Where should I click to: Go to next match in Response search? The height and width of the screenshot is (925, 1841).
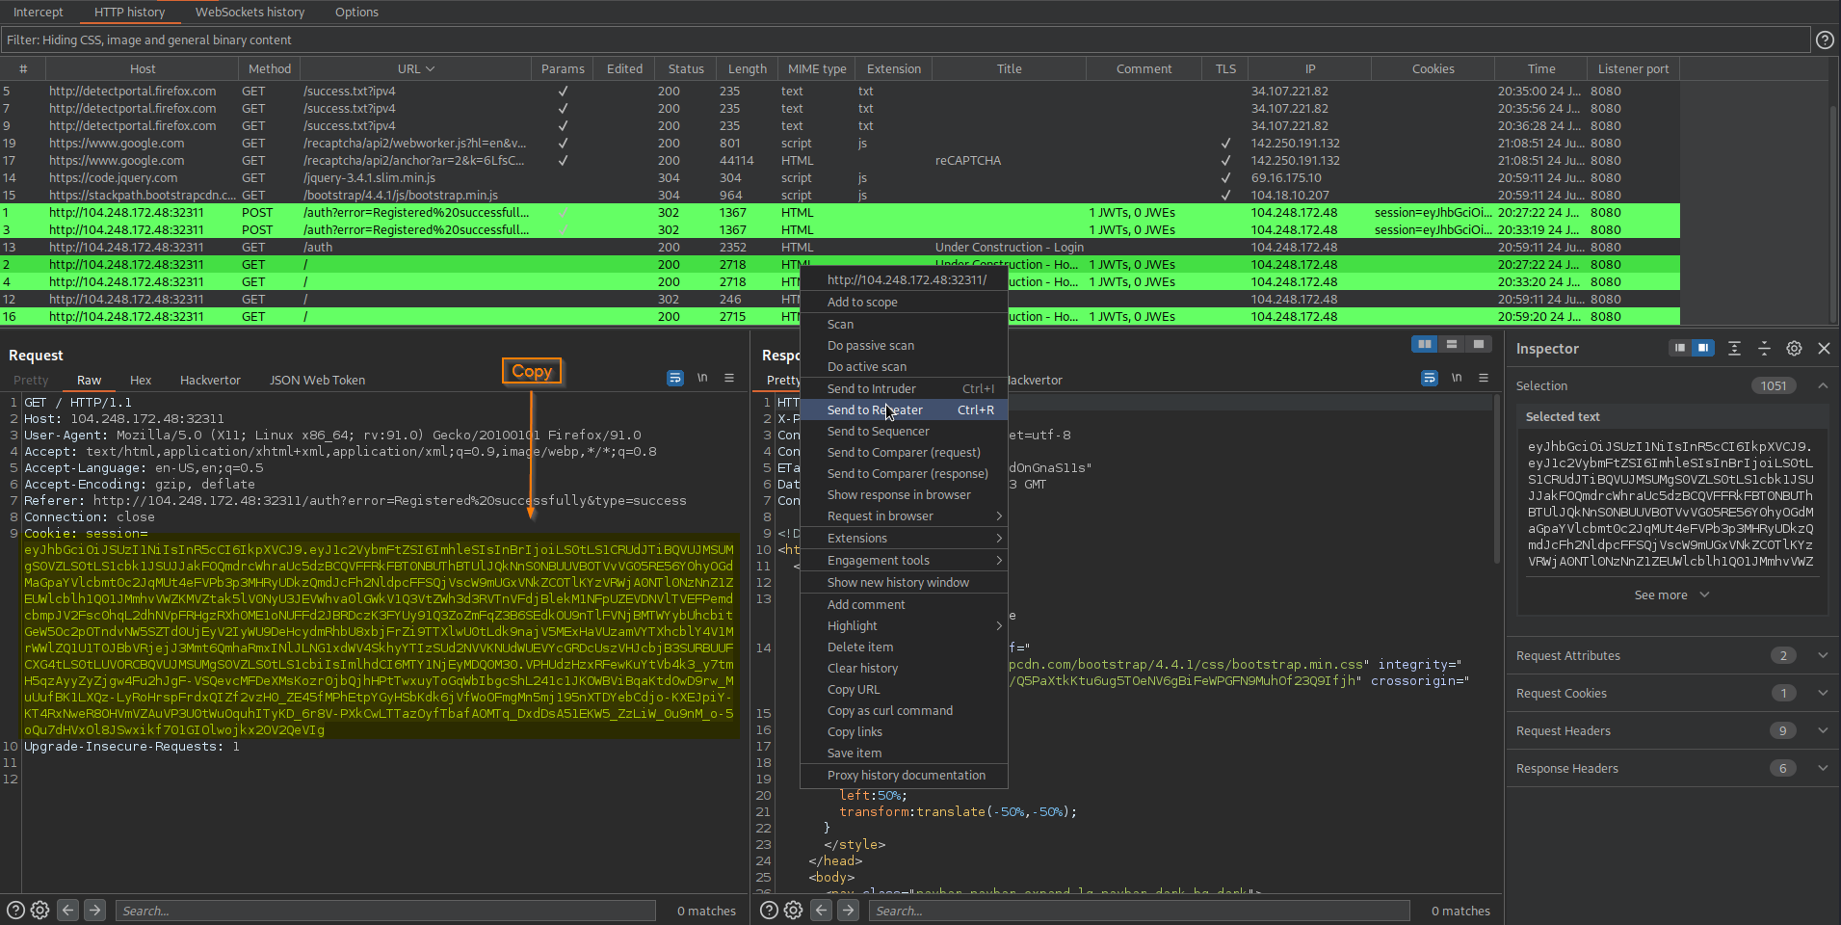click(848, 910)
